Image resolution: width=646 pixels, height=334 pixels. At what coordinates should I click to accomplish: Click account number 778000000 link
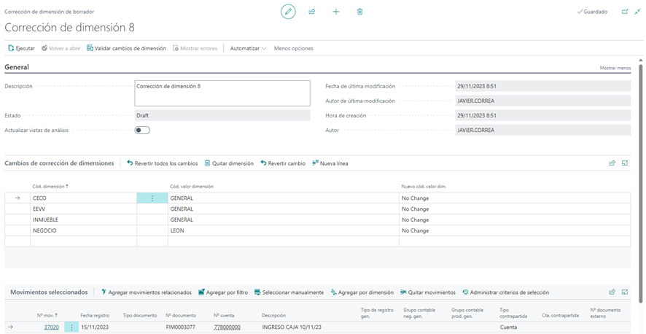tap(227, 327)
